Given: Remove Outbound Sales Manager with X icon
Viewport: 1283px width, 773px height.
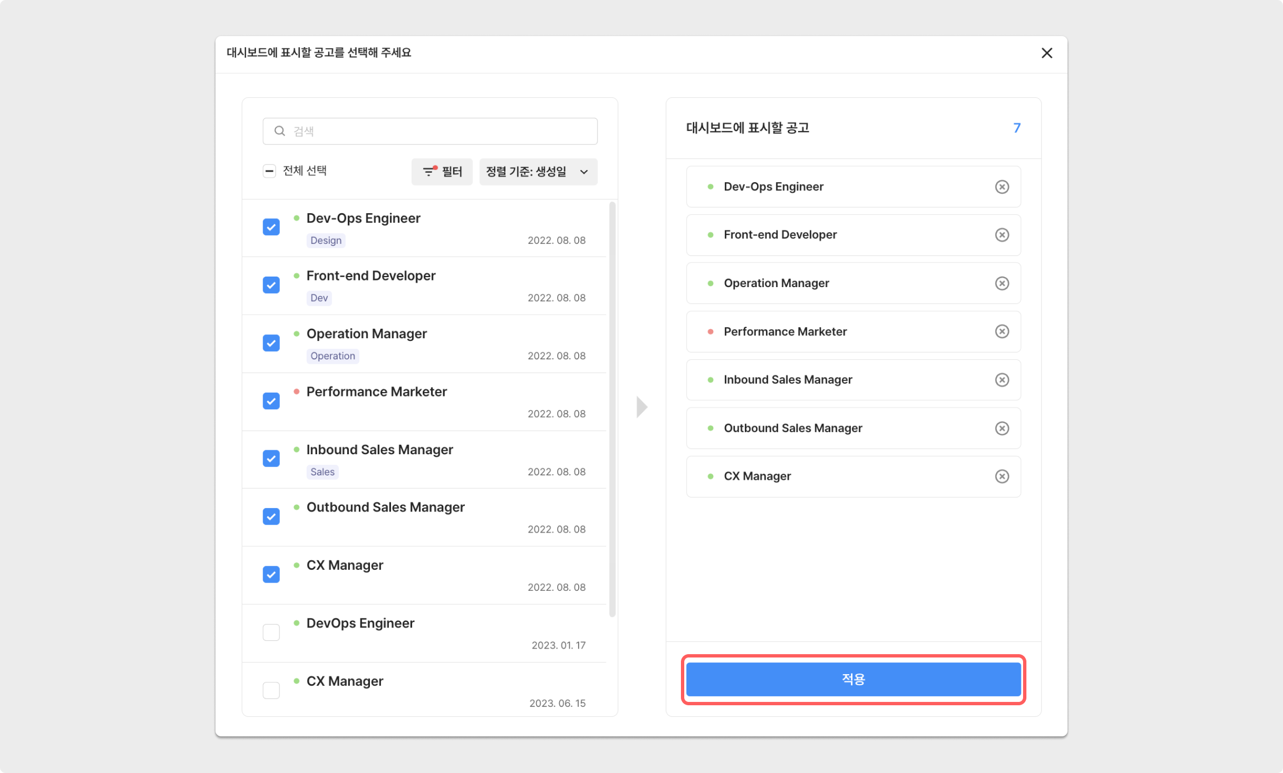Looking at the screenshot, I should coord(1001,428).
